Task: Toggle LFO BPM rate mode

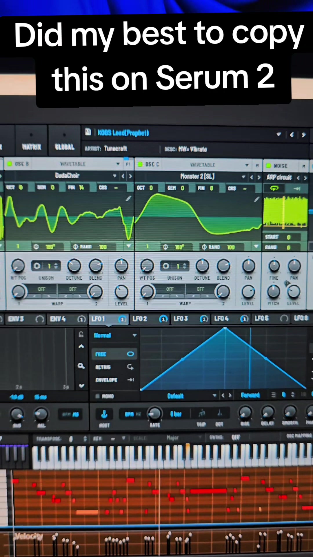Action: 129,414
